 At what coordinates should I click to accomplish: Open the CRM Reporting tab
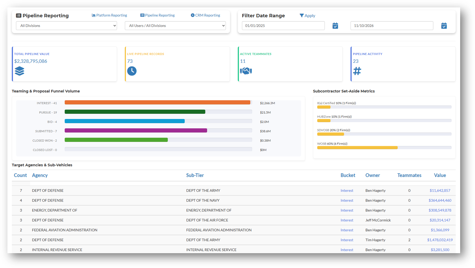[205, 15]
